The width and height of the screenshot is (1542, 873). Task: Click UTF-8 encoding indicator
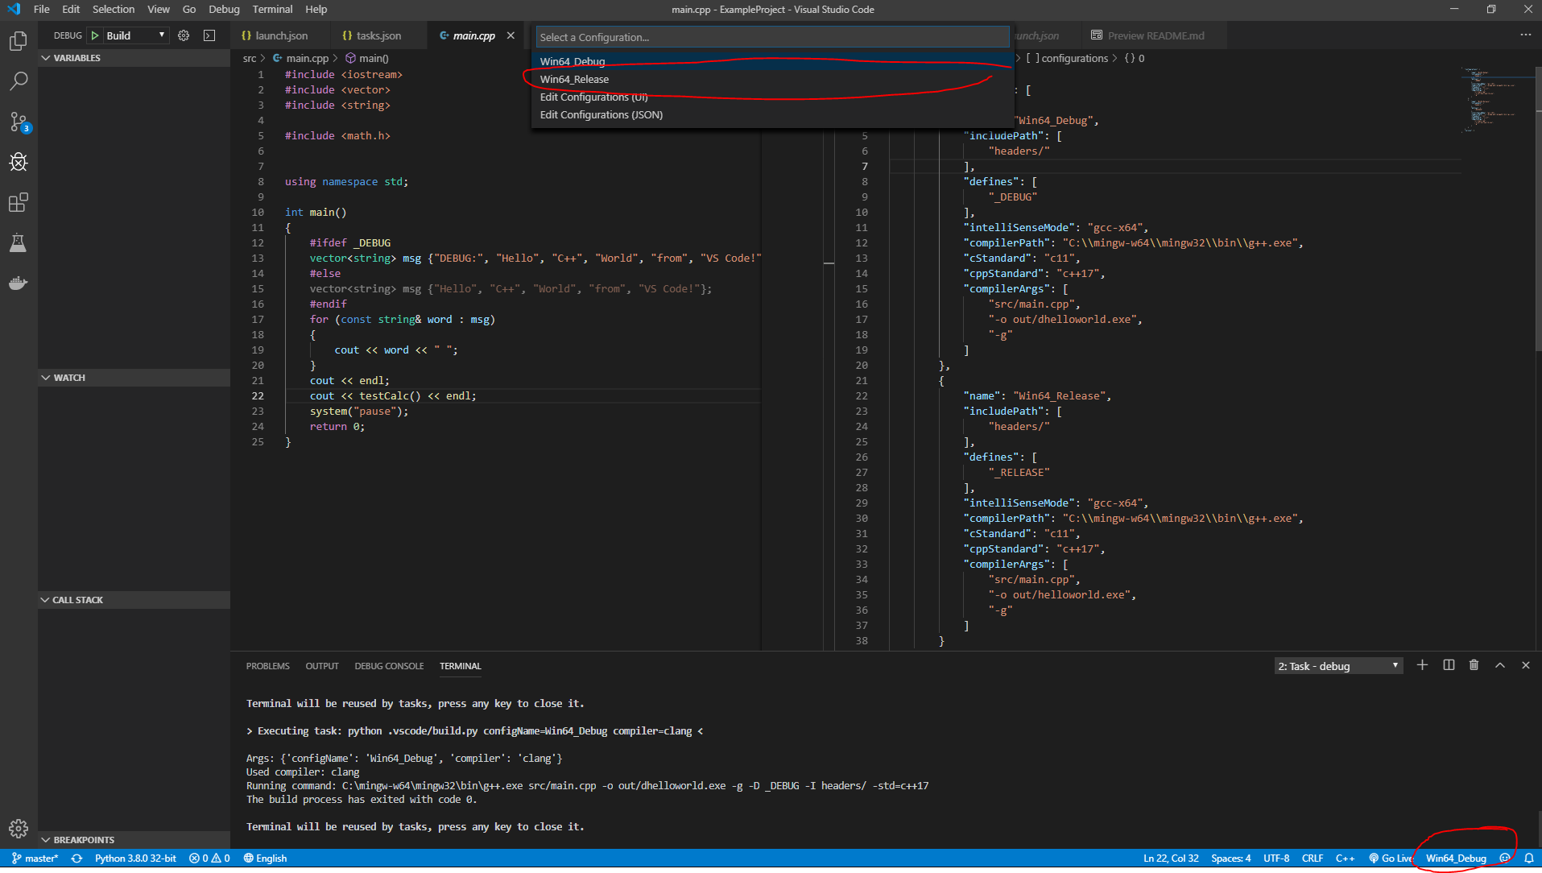point(1276,859)
